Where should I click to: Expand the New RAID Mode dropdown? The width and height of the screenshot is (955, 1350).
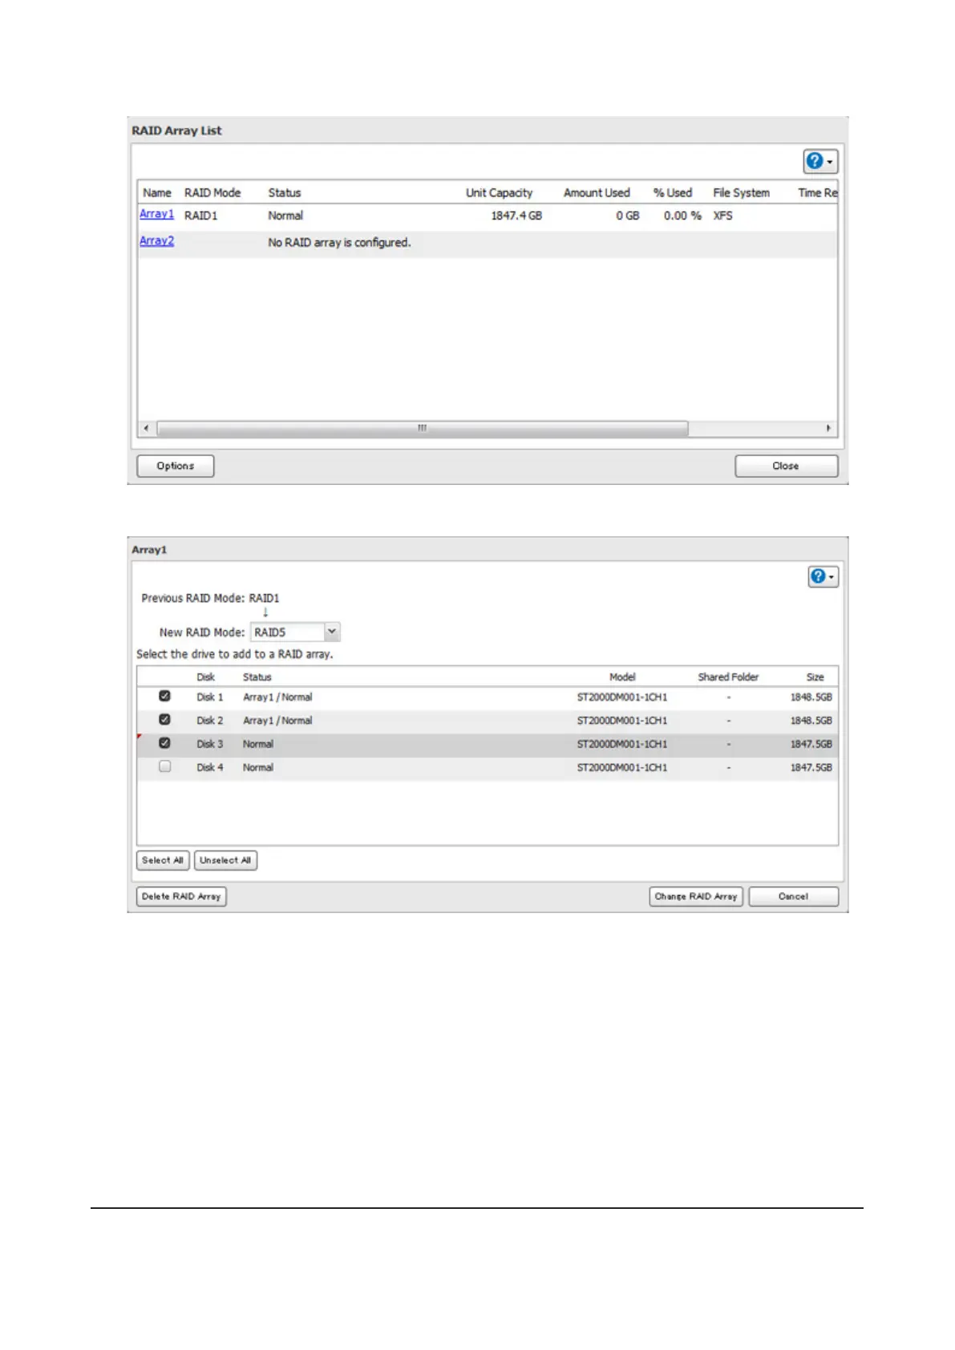click(x=332, y=632)
